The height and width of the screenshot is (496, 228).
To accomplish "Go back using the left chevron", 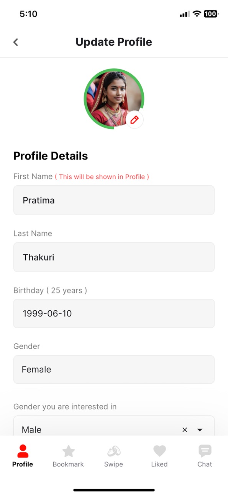I will 16,42.
